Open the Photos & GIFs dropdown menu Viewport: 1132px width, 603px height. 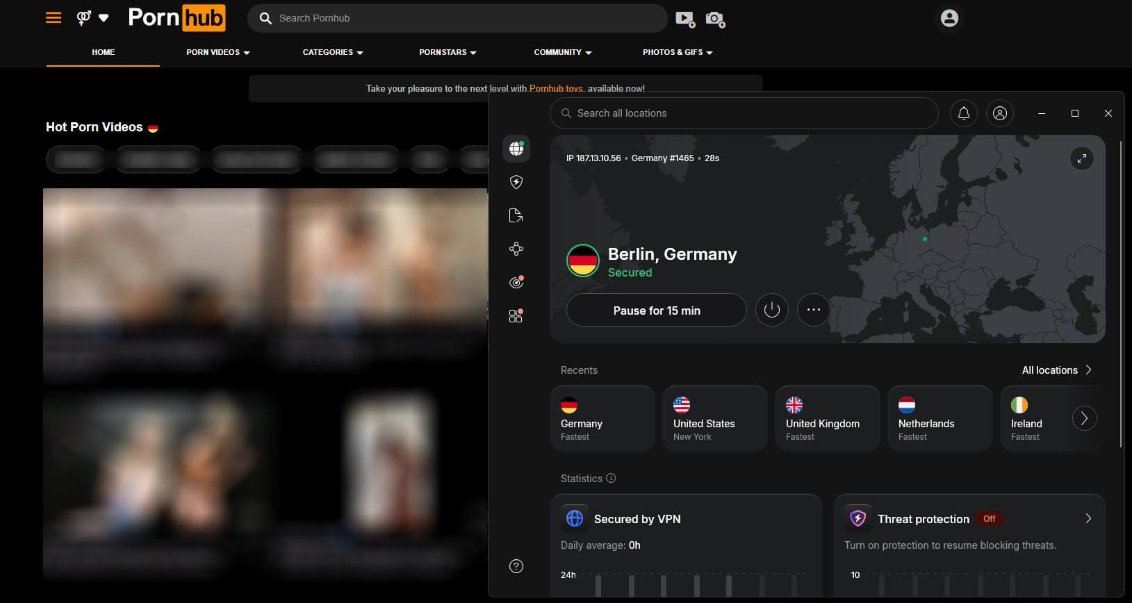click(678, 52)
